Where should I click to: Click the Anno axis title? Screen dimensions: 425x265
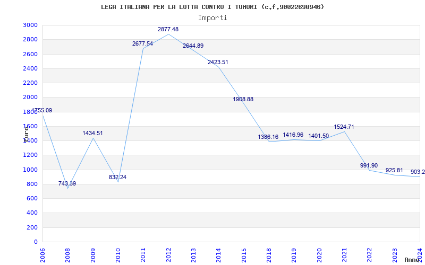[412, 260]
